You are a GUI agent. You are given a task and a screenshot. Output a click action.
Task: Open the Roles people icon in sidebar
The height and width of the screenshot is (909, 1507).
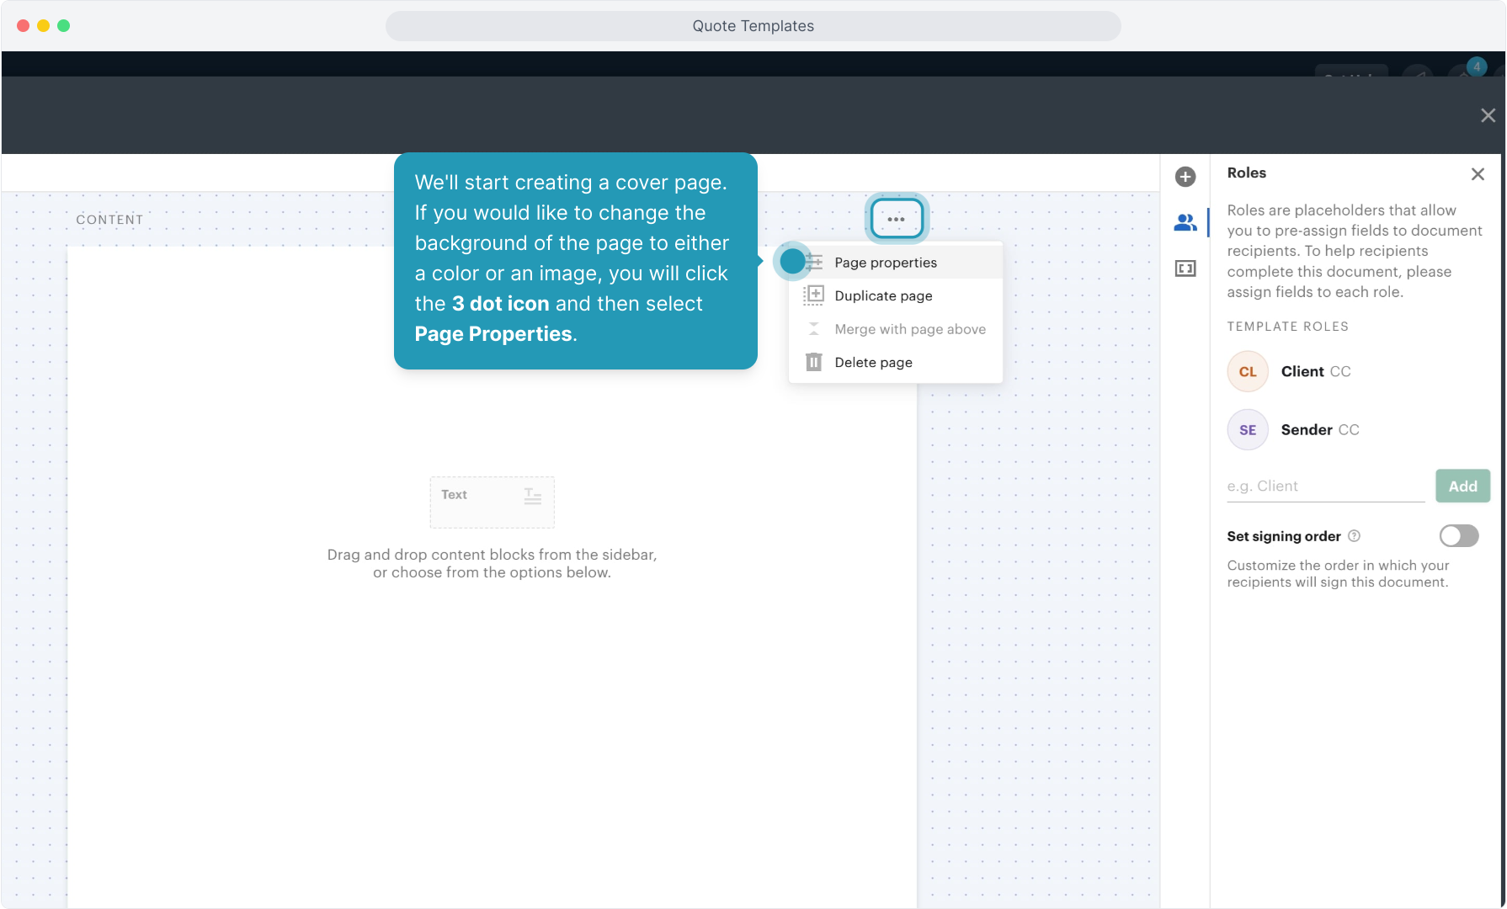click(1185, 223)
